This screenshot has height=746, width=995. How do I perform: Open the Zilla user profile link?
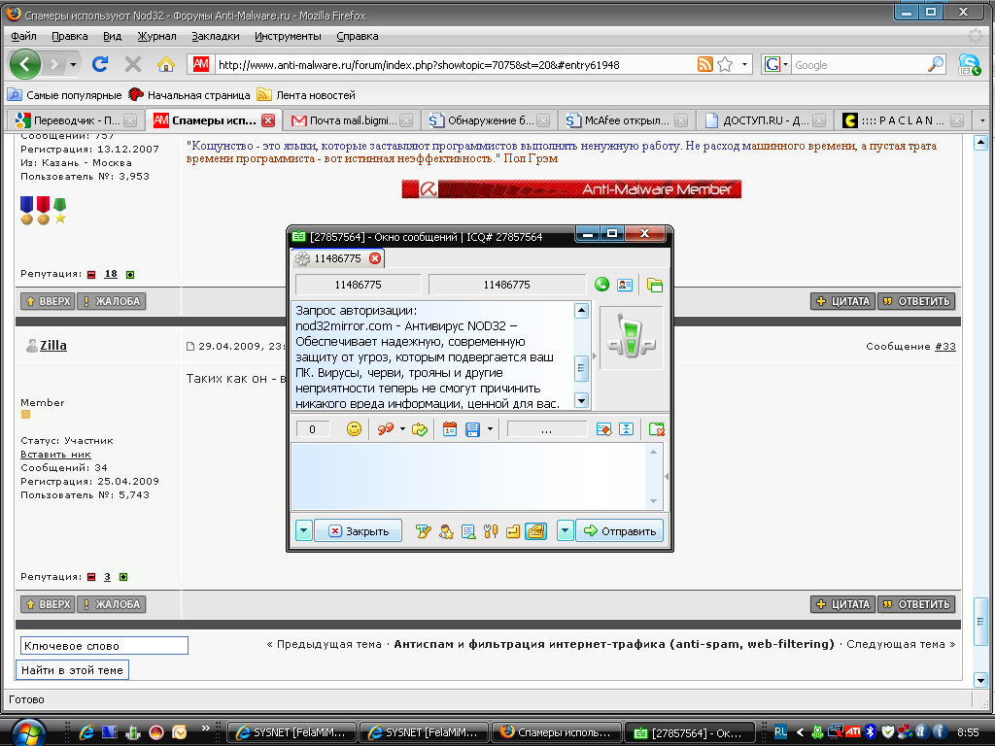53,345
